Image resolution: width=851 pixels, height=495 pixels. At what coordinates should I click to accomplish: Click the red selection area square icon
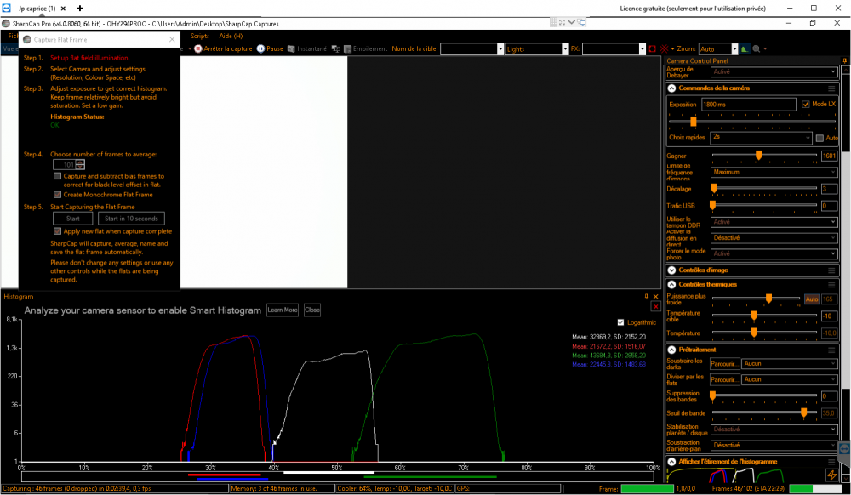(x=653, y=48)
